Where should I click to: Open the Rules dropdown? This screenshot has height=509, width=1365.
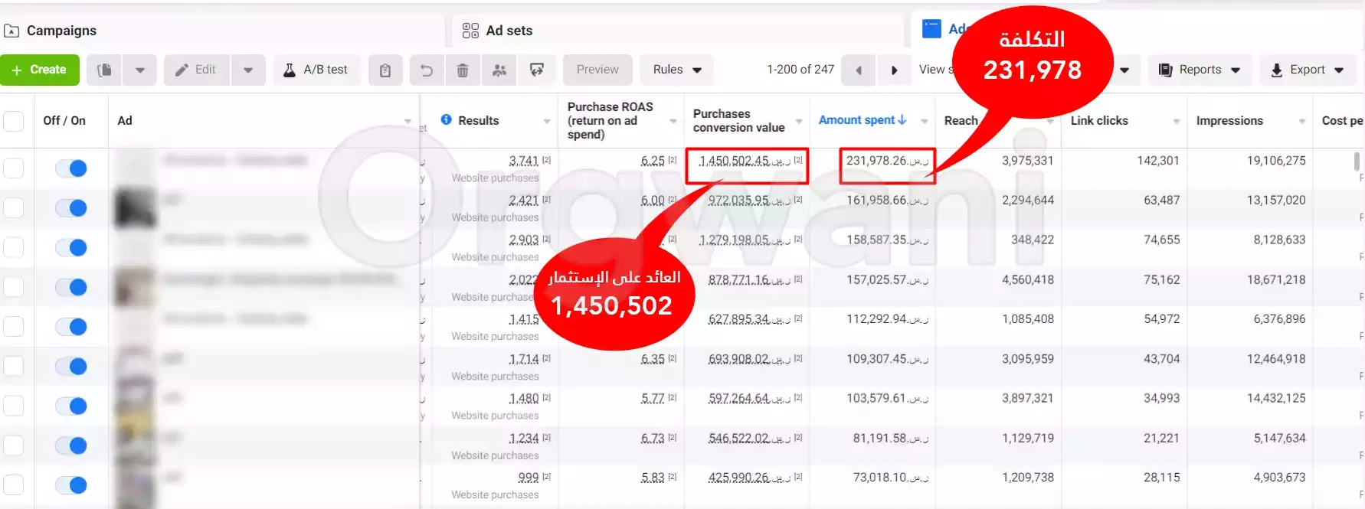(676, 70)
